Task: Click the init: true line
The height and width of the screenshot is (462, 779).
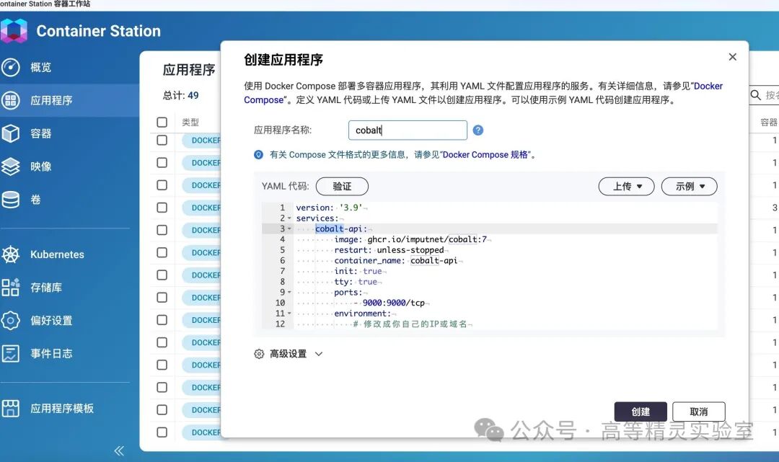Action: tap(358, 271)
